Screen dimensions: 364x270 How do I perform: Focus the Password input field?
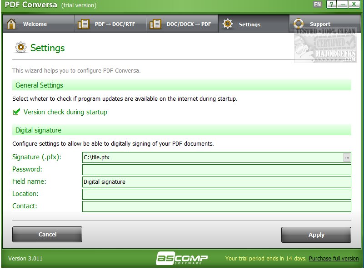pyautogui.click(x=217, y=170)
